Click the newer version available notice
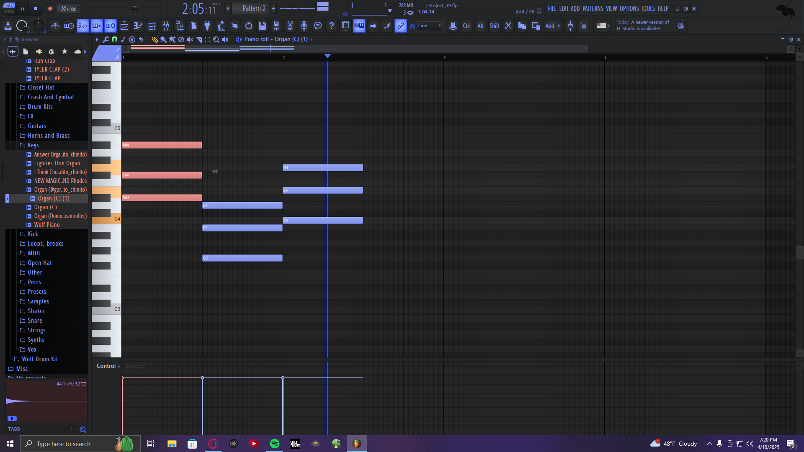This screenshot has width=804, height=452. (643, 26)
